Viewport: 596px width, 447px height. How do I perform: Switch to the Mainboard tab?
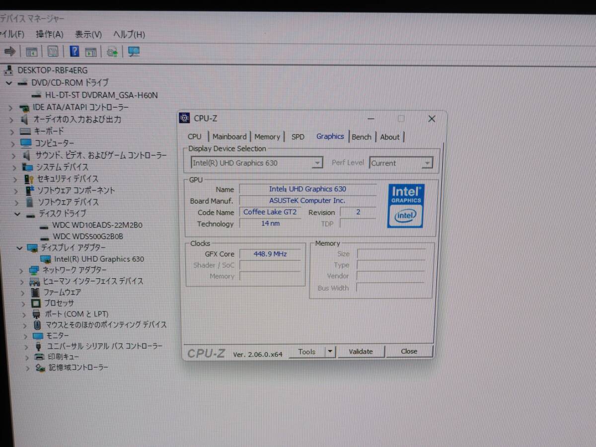229,137
